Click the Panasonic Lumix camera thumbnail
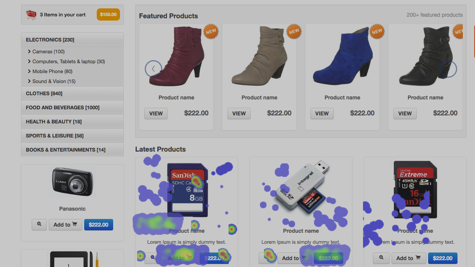475x267 pixels. tap(72, 182)
